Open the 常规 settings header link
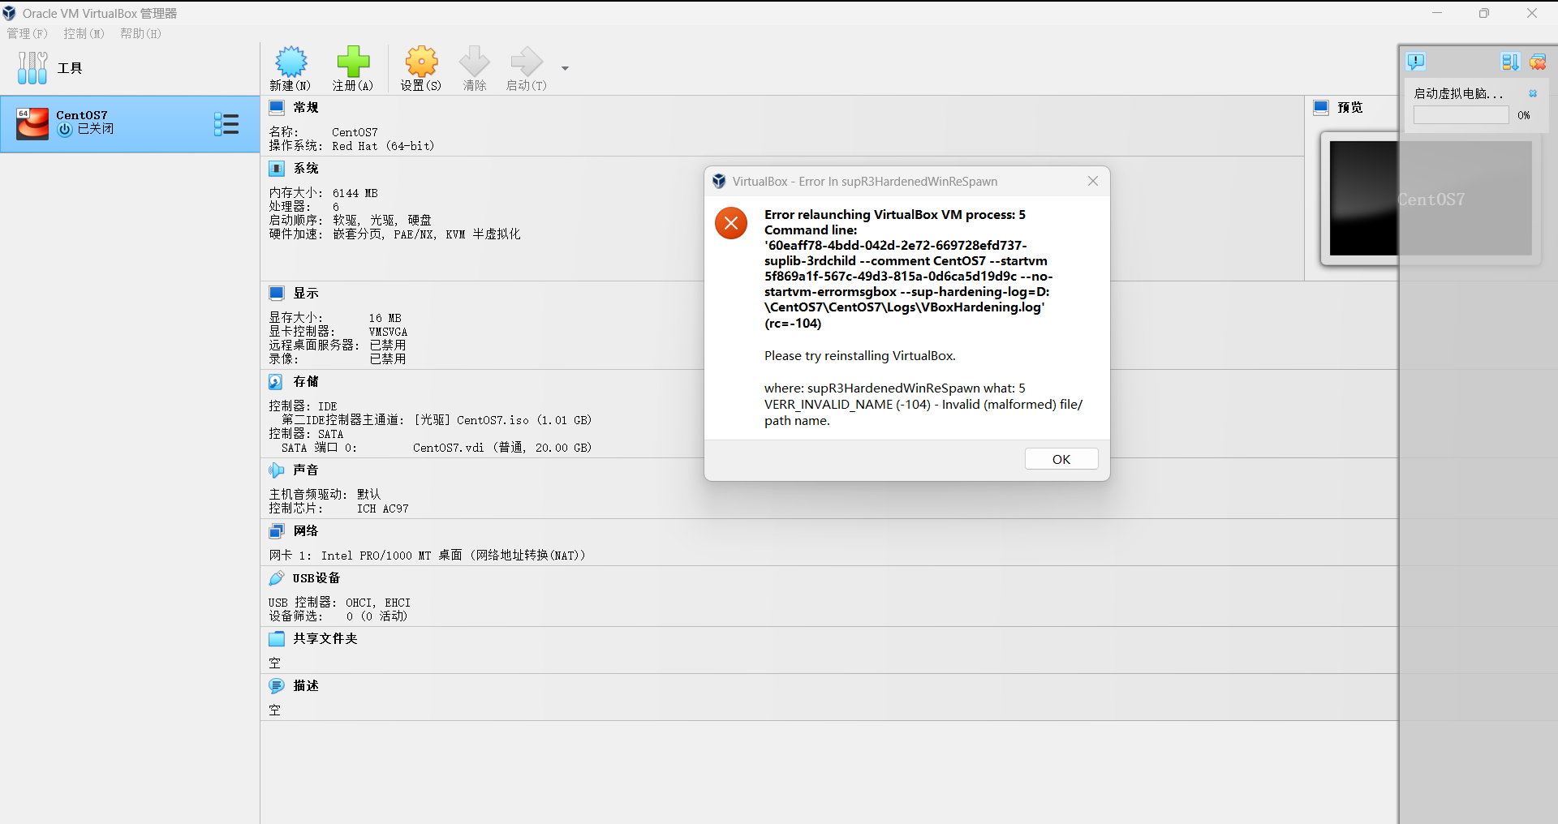 (306, 108)
